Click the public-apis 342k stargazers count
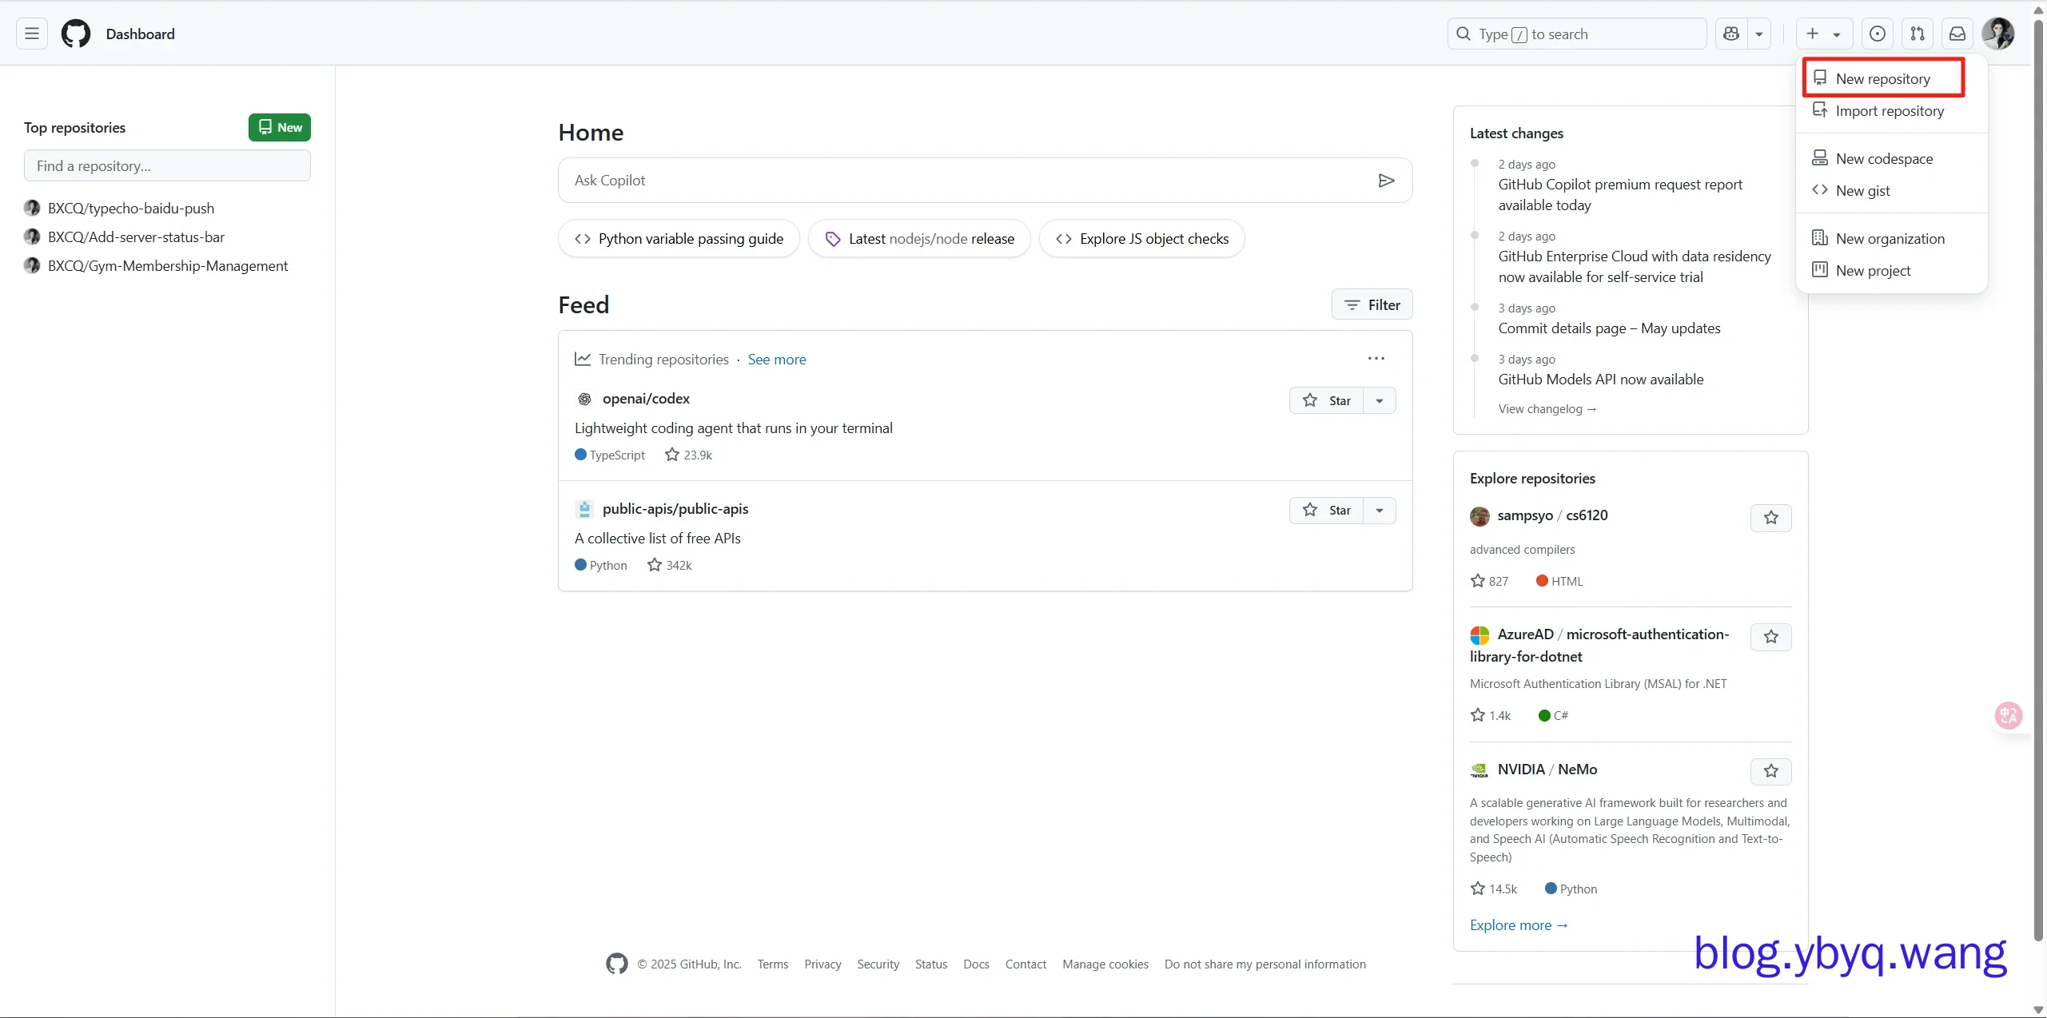2047x1018 pixels. tap(670, 565)
